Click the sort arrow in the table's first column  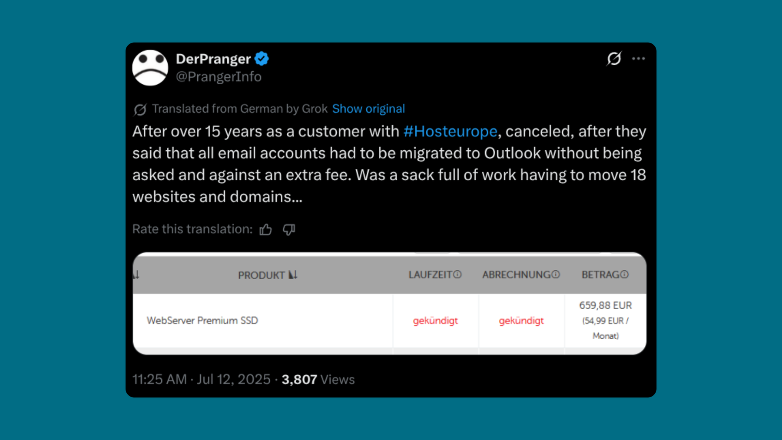coord(136,275)
